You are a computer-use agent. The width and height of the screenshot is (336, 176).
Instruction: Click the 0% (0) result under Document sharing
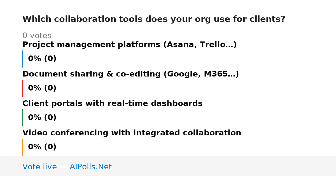click(x=42, y=88)
